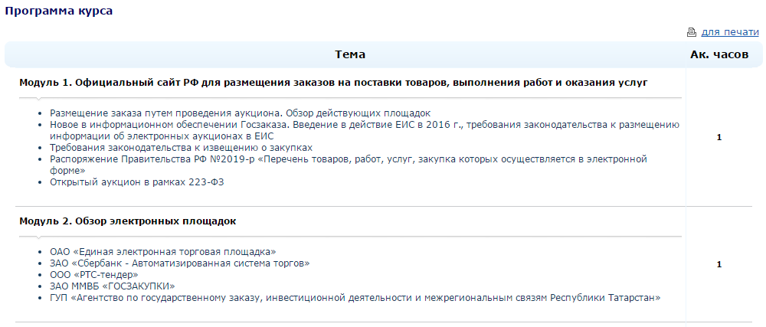Select the "Модуль 2. Обзор электронных площадок" title
This screenshot has height=327, width=766.
click(x=127, y=221)
